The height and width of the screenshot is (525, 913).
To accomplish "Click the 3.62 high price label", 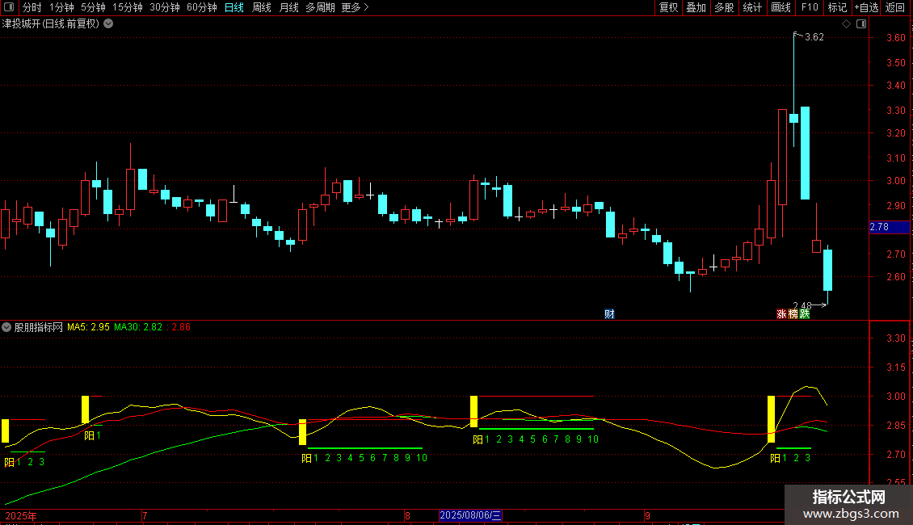I will click(814, 37).
